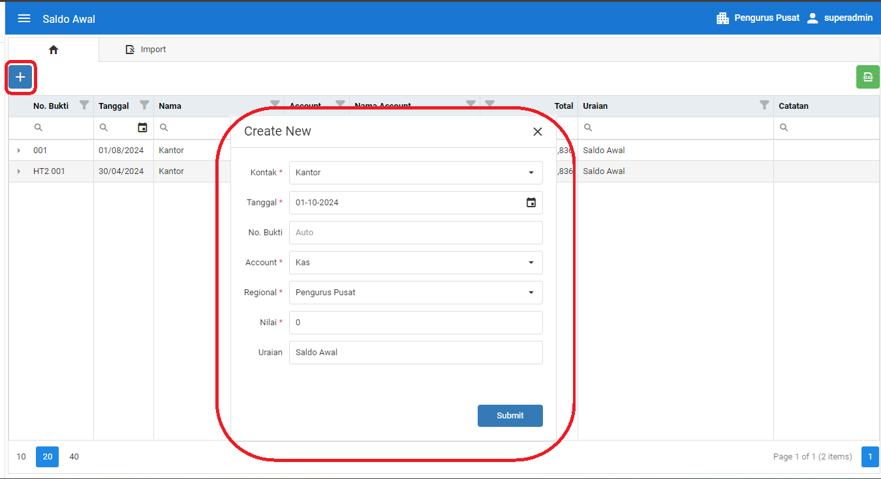Viewport: 881px width, 479px height.
Task: Open the hamburger navigation menu
Action: click(x=24, y=18)
